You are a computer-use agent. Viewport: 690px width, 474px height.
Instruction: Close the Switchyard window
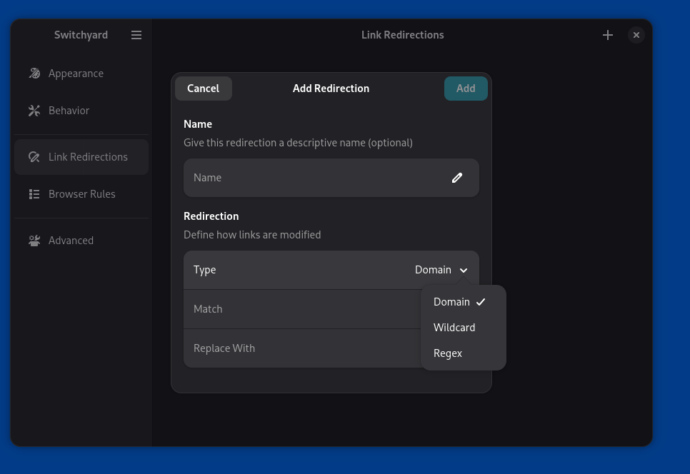click(x=636, y=35)
